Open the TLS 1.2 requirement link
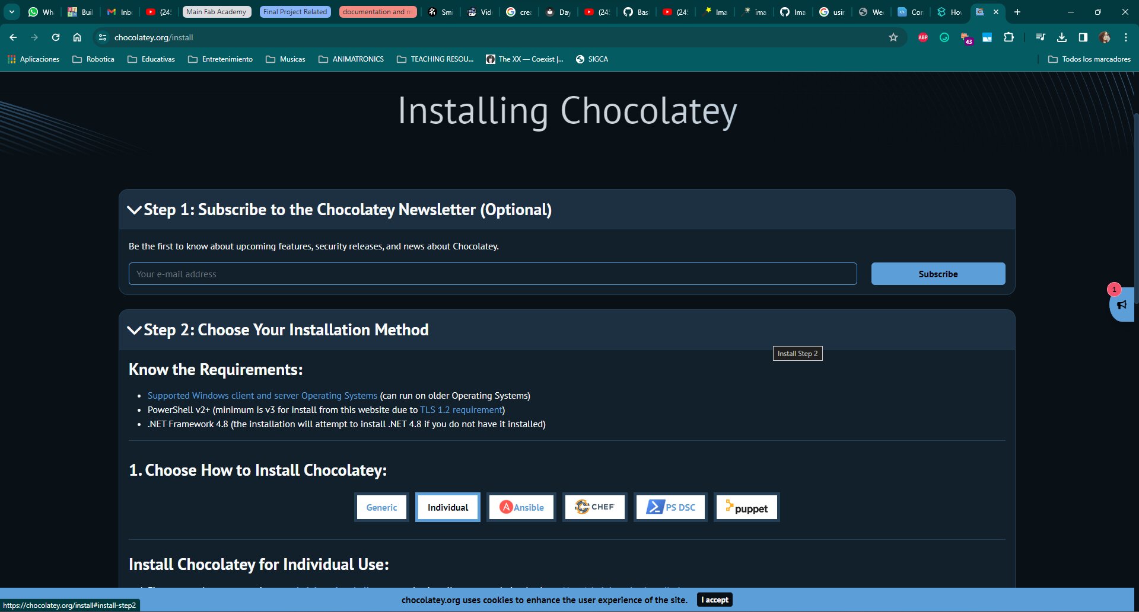The height and width of the screenshot is (612, 1139). pos(461,410)
